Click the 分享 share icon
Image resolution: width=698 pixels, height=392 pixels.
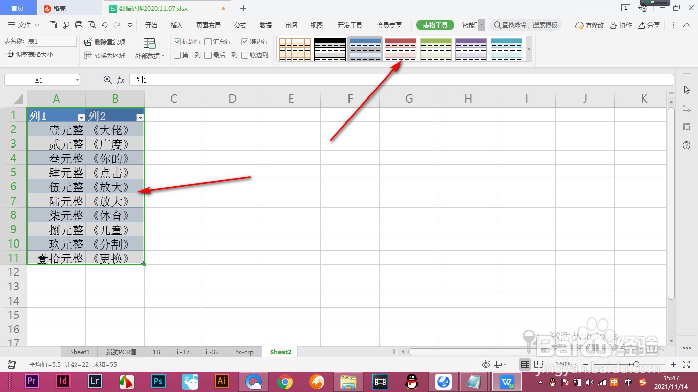[x=648, y=25]
